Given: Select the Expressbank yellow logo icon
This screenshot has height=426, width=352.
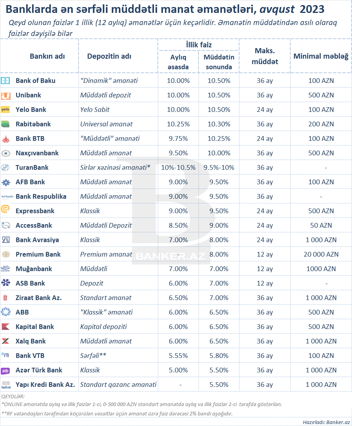Looking at the screenshot, I should 5,211.
